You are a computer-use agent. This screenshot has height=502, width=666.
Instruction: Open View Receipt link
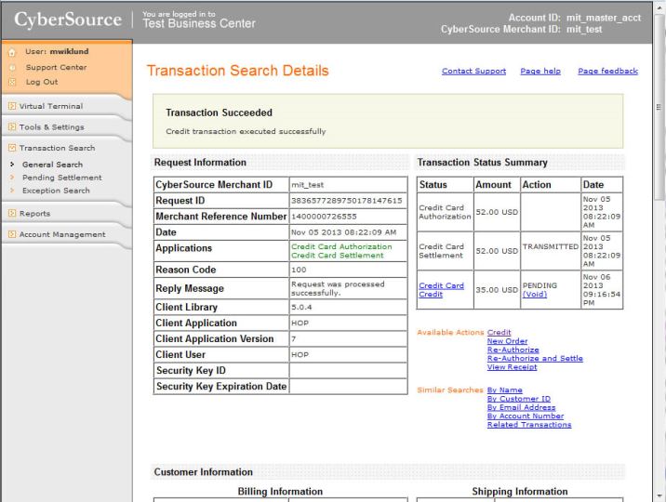pos(511,366)
